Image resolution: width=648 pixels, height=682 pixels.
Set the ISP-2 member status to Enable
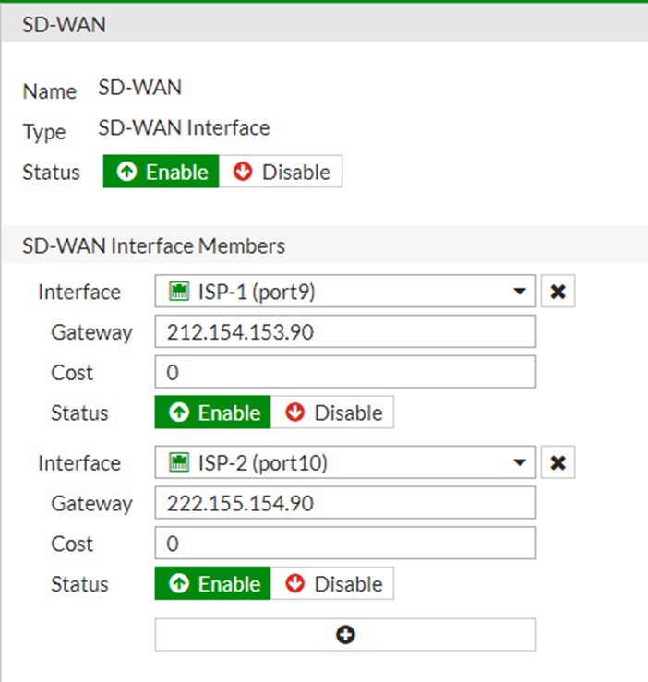click(x=212, y=583)
